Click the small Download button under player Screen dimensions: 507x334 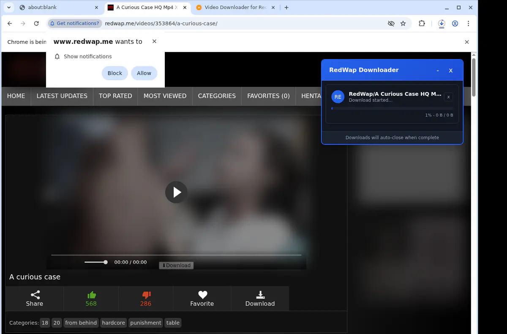pyautogui.click(x=176, y=265)
